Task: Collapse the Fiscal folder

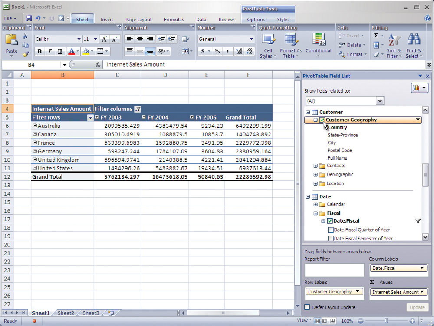Action: [315, 213]
